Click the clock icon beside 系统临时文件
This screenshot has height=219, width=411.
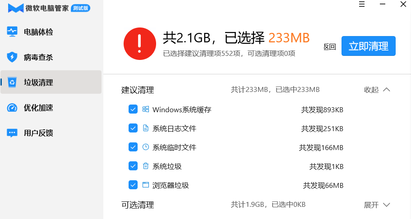[x=146, y=147]
